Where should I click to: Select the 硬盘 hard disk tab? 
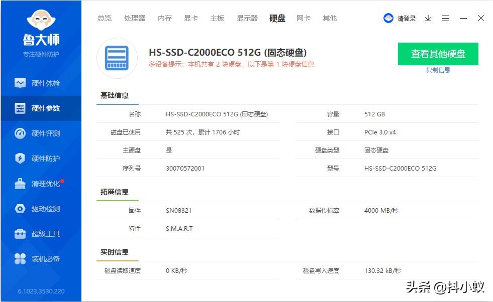[x=277, y=18]
